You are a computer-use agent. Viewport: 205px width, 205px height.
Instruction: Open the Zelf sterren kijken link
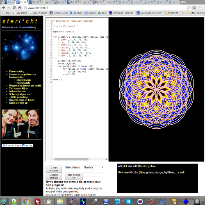point(19,89)
